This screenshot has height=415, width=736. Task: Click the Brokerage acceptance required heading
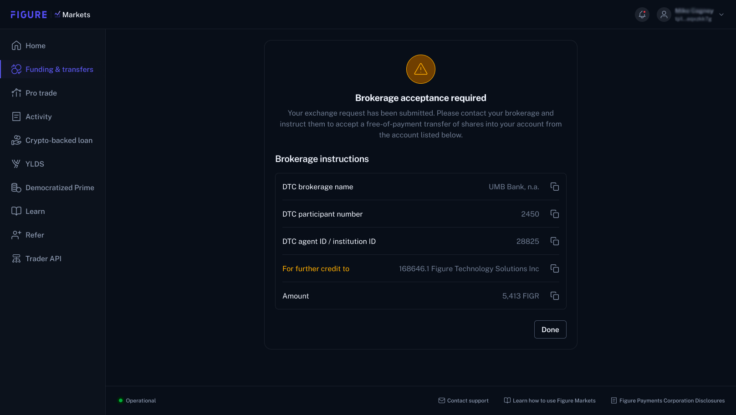pyautogui.click(x=421, y=98)
